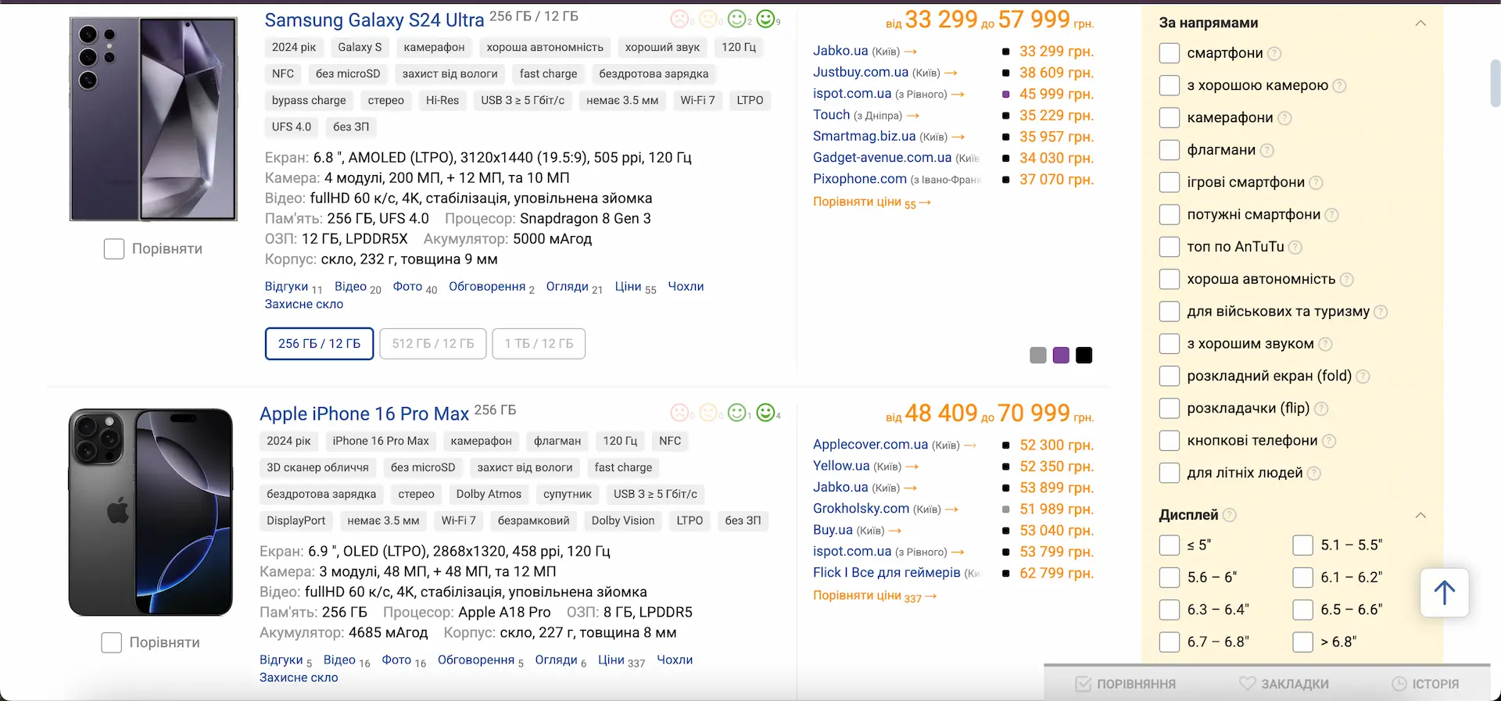Click the help icon next to флагмани
Screen dimensions: 1501x701
[x=1267, y=150]
